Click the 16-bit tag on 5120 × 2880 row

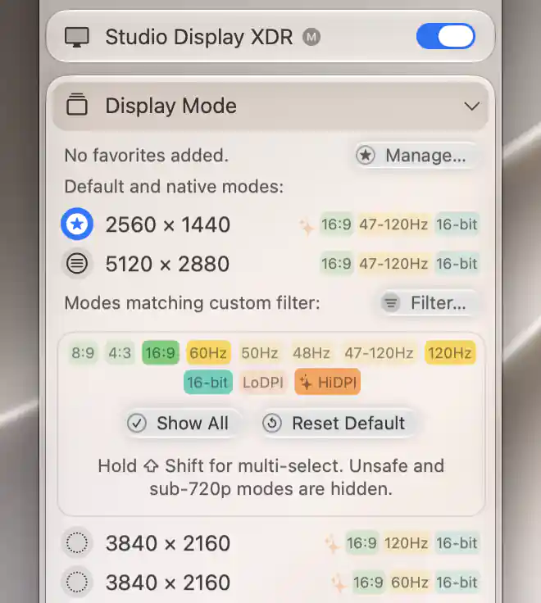coord(457,264)
